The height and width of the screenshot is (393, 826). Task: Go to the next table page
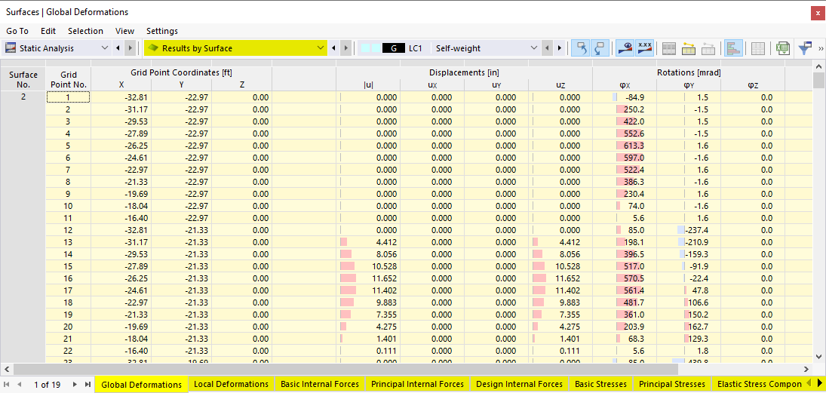(75, 384)
